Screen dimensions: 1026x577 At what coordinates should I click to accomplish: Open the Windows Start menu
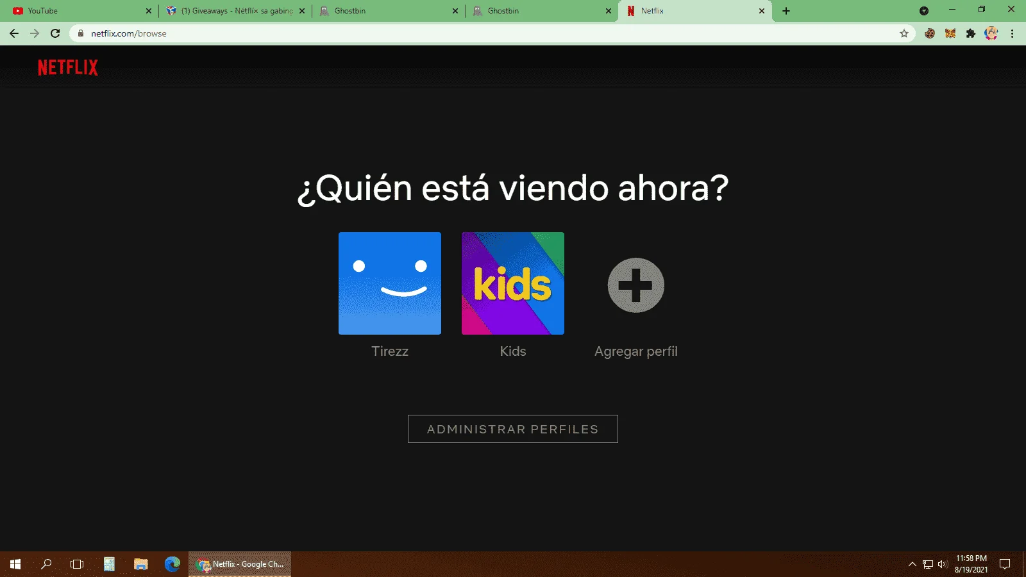(15, 564)
